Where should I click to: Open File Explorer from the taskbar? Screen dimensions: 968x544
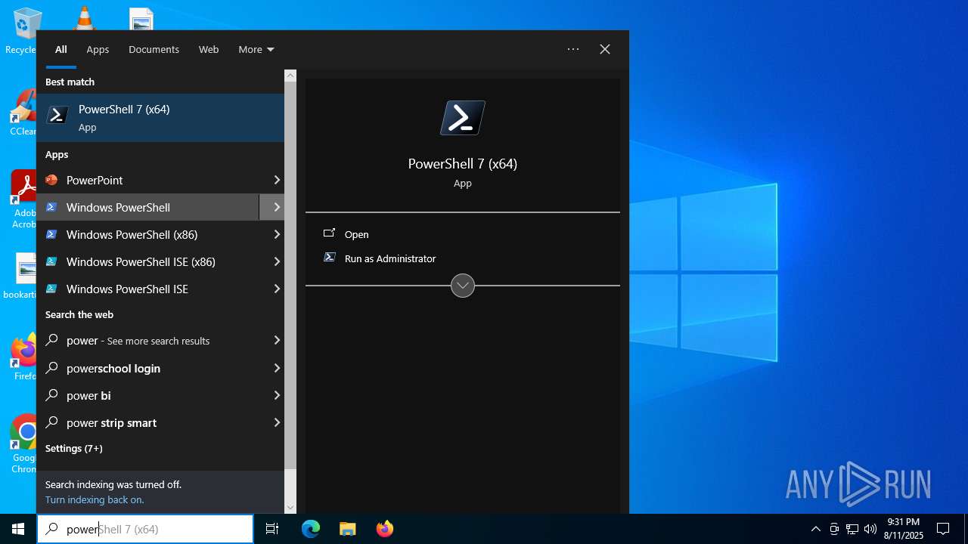tap(348, 529)
